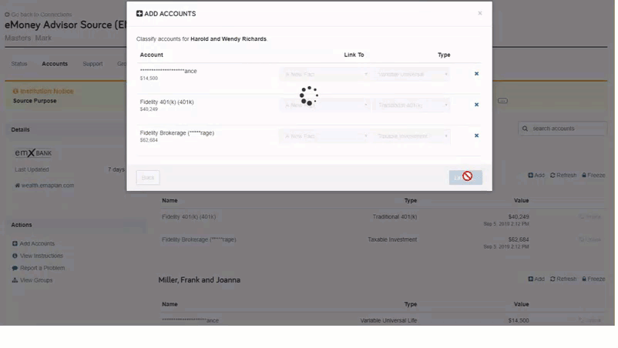Viewport: 618px width, 348px height.
Task: Remove the Fidelity Brokerage row in the dialog
Action: [x=476, y=136]
